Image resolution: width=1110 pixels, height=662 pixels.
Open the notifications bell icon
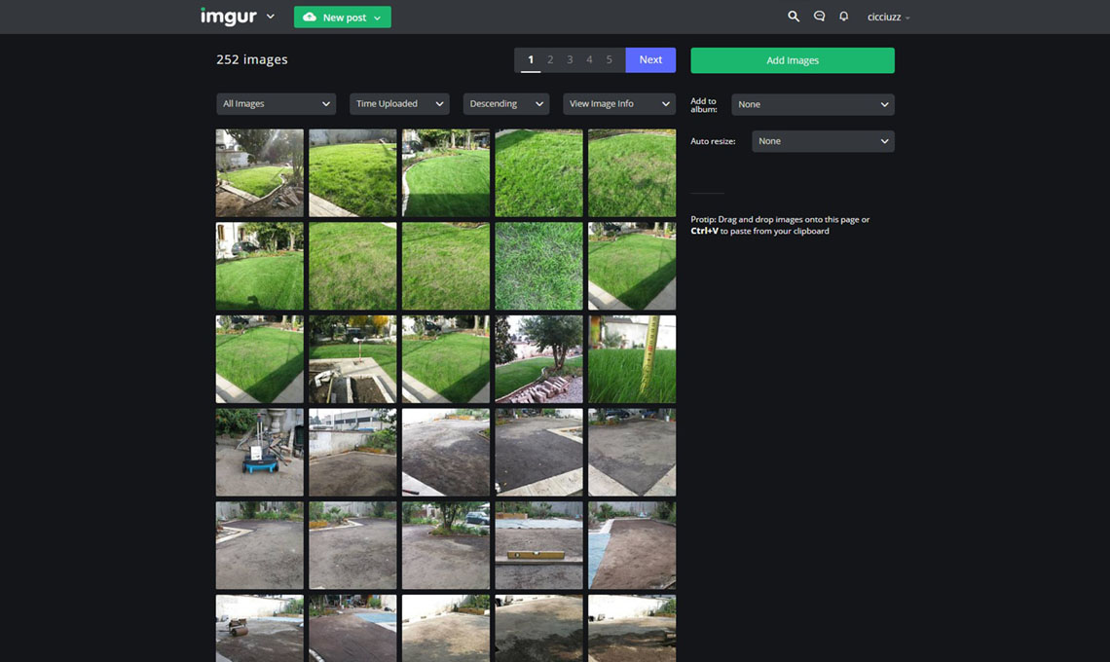[844, 17]
